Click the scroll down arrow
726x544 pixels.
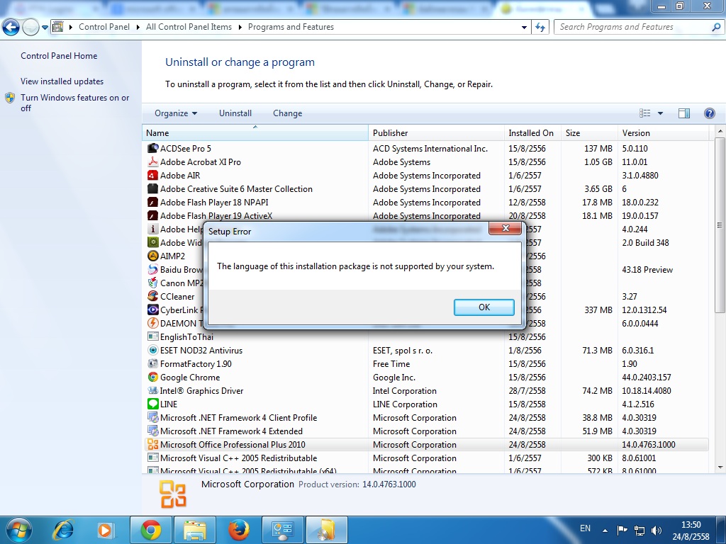point(720,467)
